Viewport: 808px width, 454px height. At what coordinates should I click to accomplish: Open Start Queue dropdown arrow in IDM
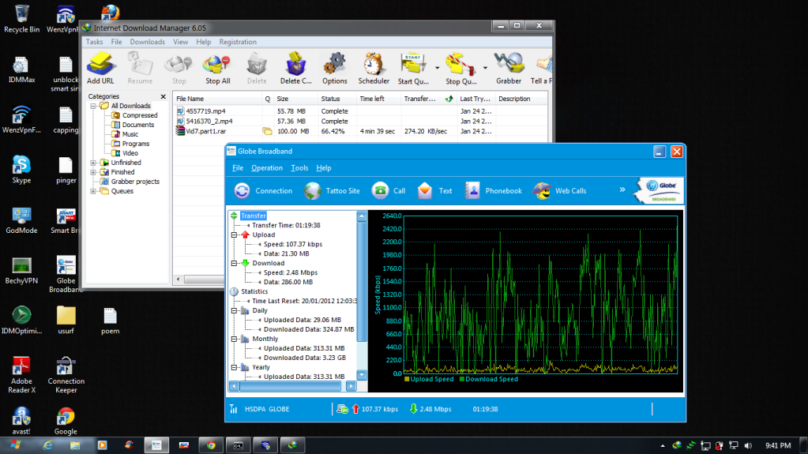pos(437,67)
